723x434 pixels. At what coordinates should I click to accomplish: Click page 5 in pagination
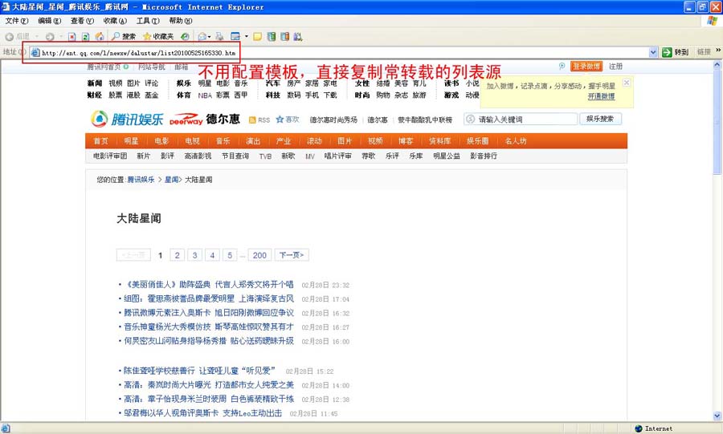point(230,255)
